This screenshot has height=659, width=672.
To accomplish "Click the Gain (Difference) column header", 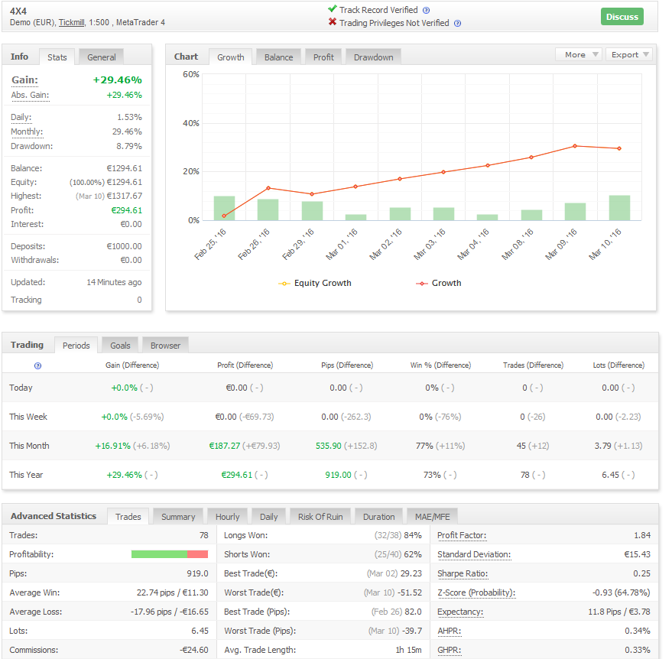I will pyautogui.click(x=132, y=365).
